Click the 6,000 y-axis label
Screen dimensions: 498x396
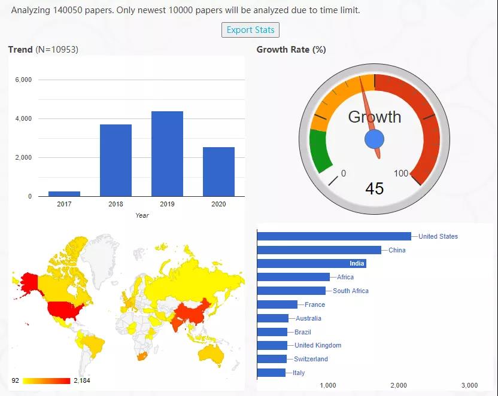(x=23, y=80)
